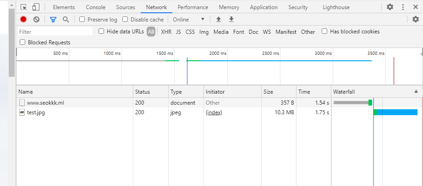423x186 pixels.
Task: Open the Online throttling dropdown
Action: pyautogui.click(x=188, y=20)
